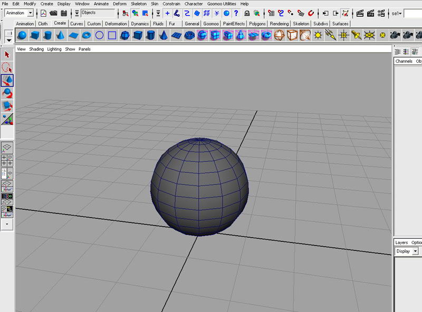Switch to the Rendering shelf tab
Screen dimensions: 422x312
[x=279, y=24]
